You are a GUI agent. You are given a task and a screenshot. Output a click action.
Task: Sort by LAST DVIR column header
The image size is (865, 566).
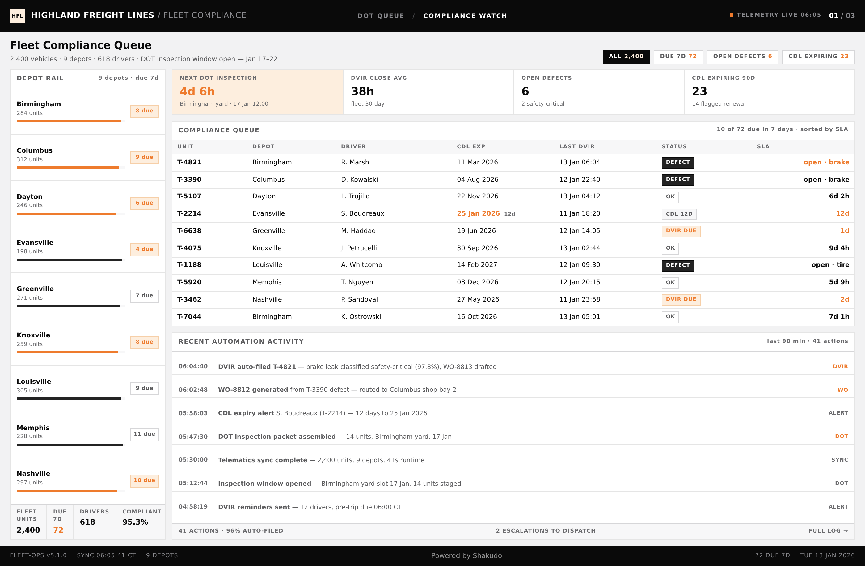pyautogui.click(x=577, y=146)
